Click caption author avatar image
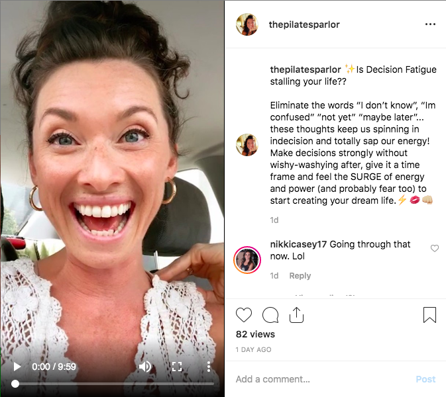The height and width of the screenshot is (397, 446). (247, 144)
